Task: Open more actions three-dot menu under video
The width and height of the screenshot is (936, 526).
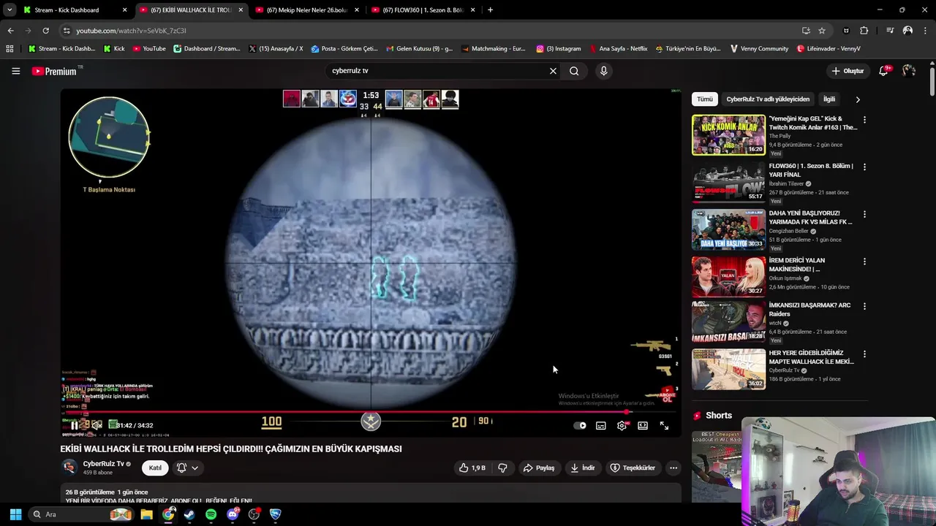Action: [x=673, y=468]
